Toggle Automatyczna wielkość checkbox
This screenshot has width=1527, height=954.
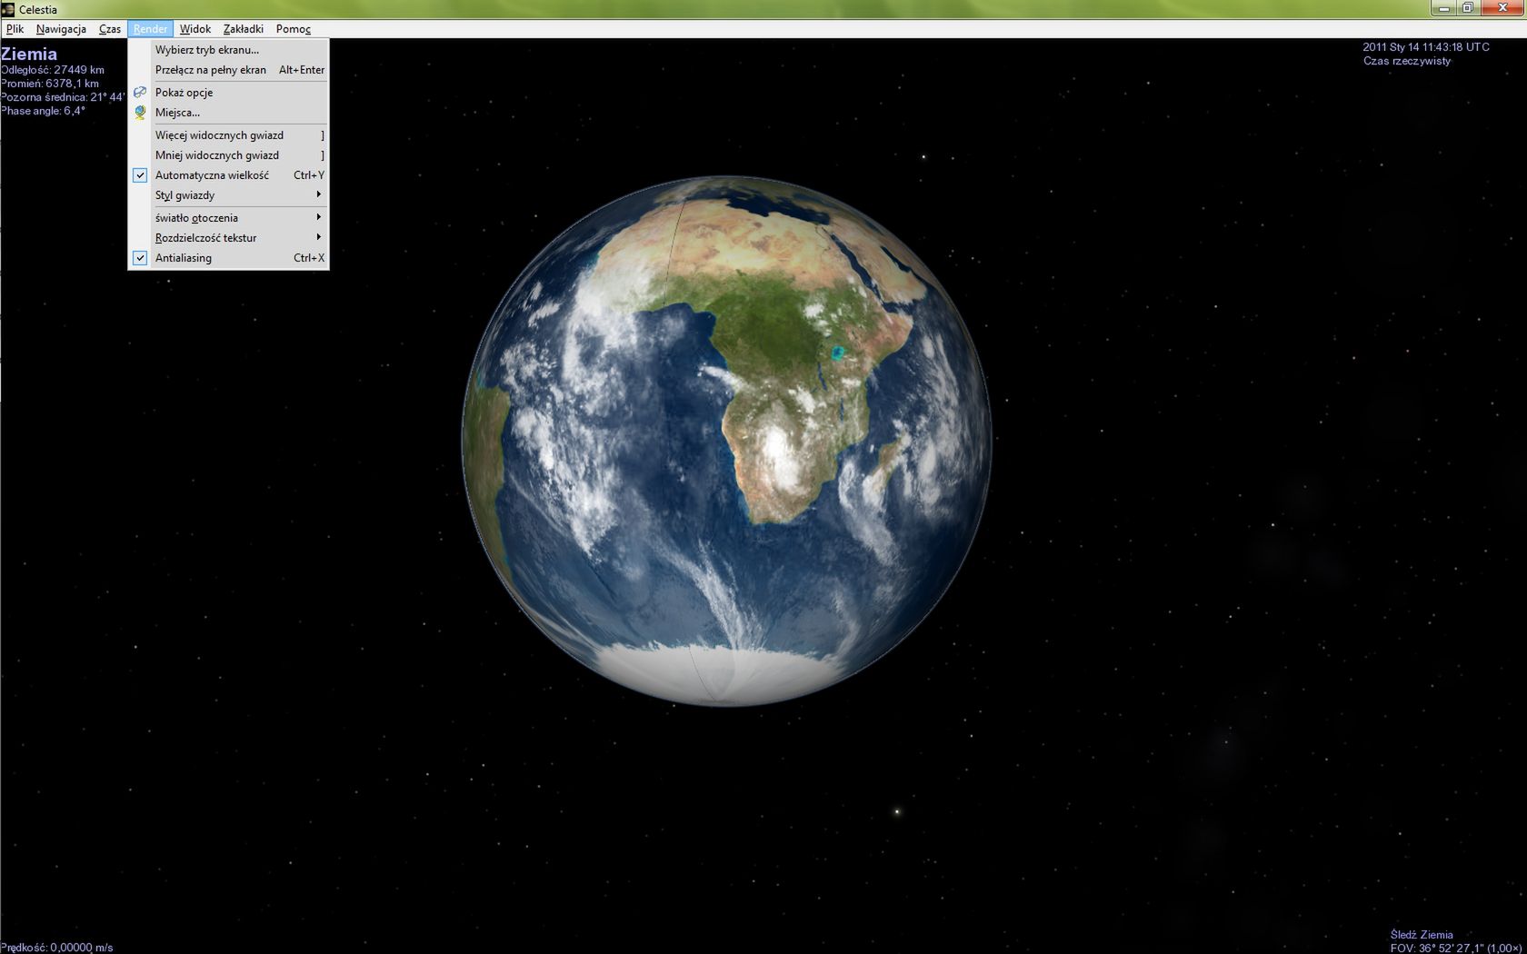pos(140,175)
